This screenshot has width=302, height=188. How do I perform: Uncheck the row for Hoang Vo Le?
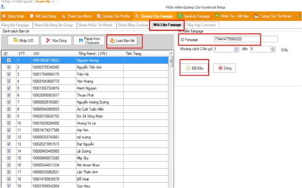(x=8, y=123)
